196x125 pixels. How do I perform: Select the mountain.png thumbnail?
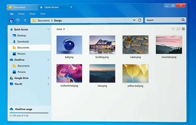(169, 45)
